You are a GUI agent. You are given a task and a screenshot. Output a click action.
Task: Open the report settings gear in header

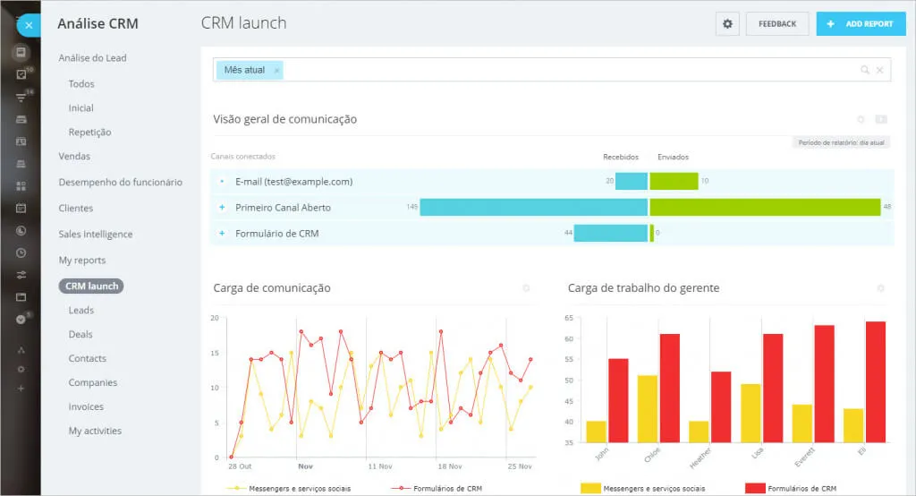pos(727,24)
